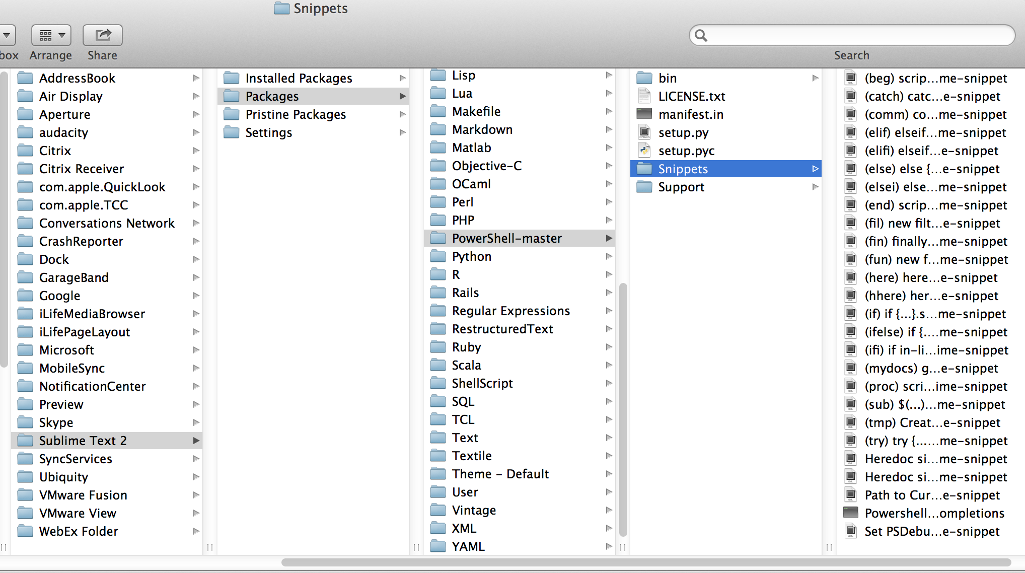The image size is (1025, 573).
Task: Click the (tmp) Creat... snippet file
Action: 930,422
